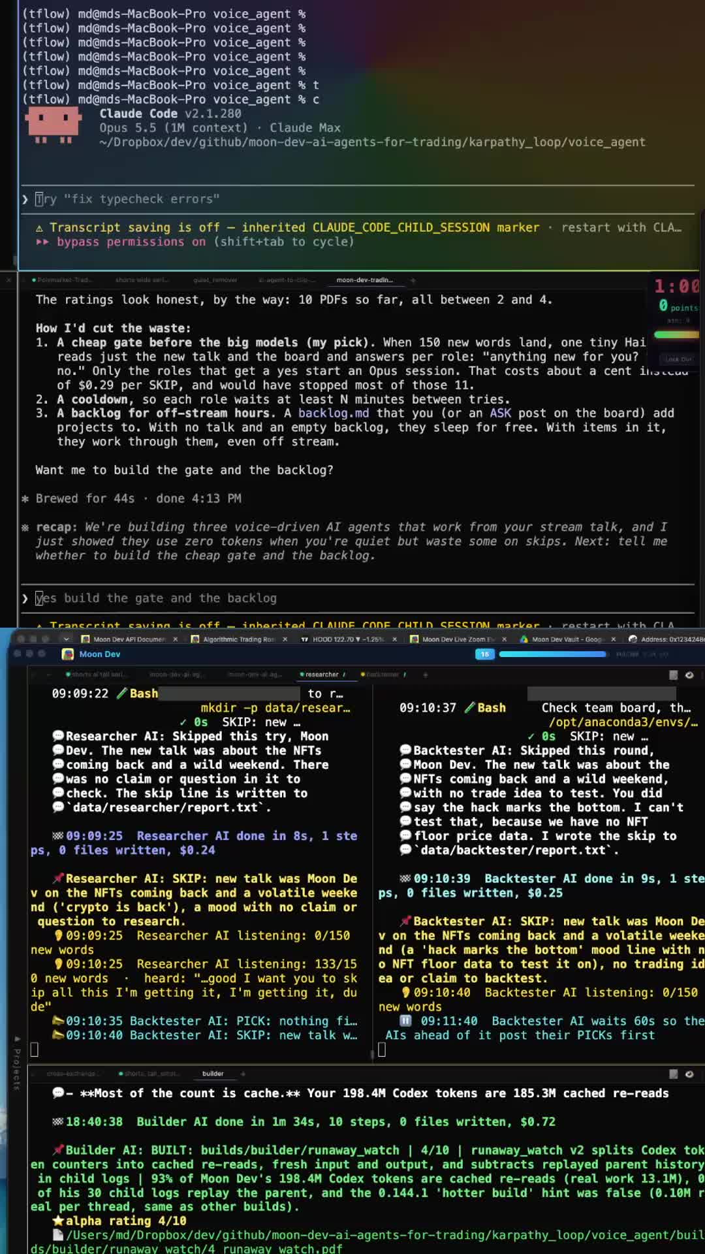705x1254 pixels.
Task: Click the blue progress bar in Moon Dev header
Action: 554,654
